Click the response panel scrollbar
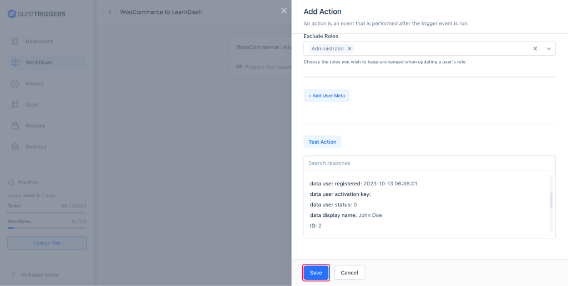 [x=551, y=200]
